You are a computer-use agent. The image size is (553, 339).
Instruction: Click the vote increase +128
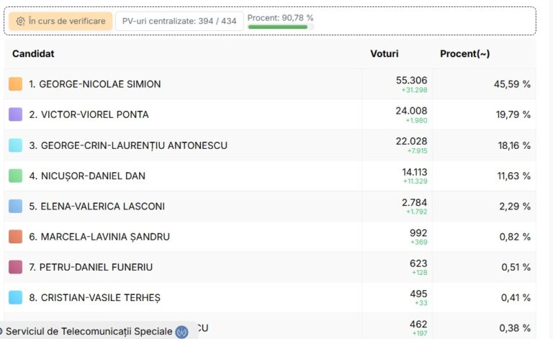tap(419, 273)
